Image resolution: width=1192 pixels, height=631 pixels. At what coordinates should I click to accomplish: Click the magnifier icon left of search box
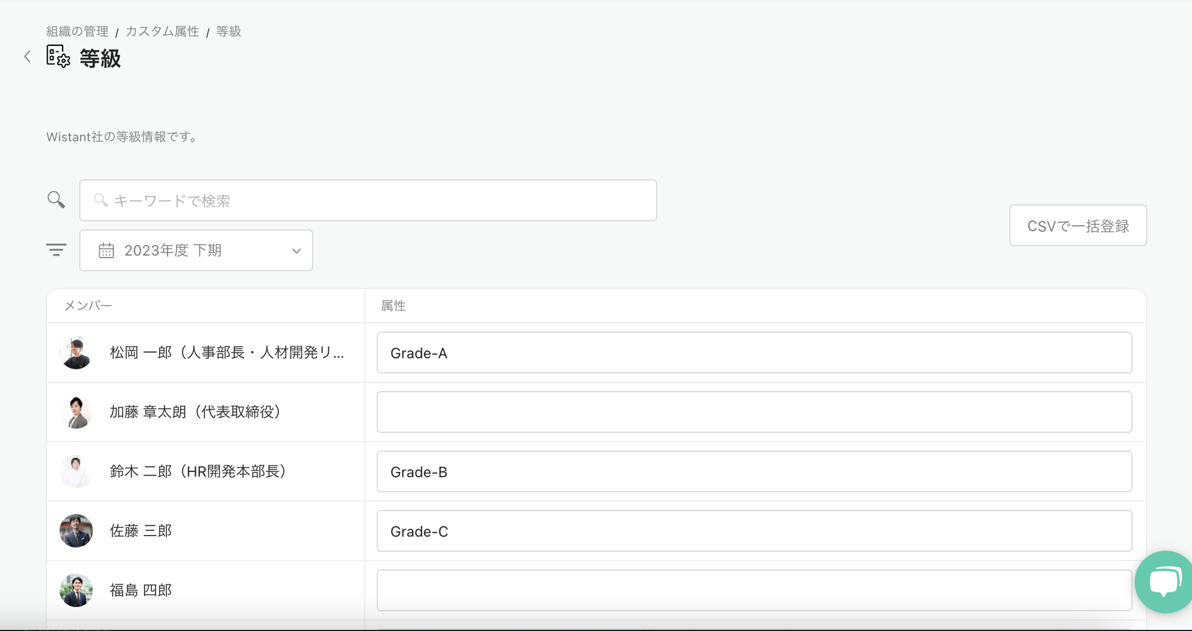[x=56, y=200]
